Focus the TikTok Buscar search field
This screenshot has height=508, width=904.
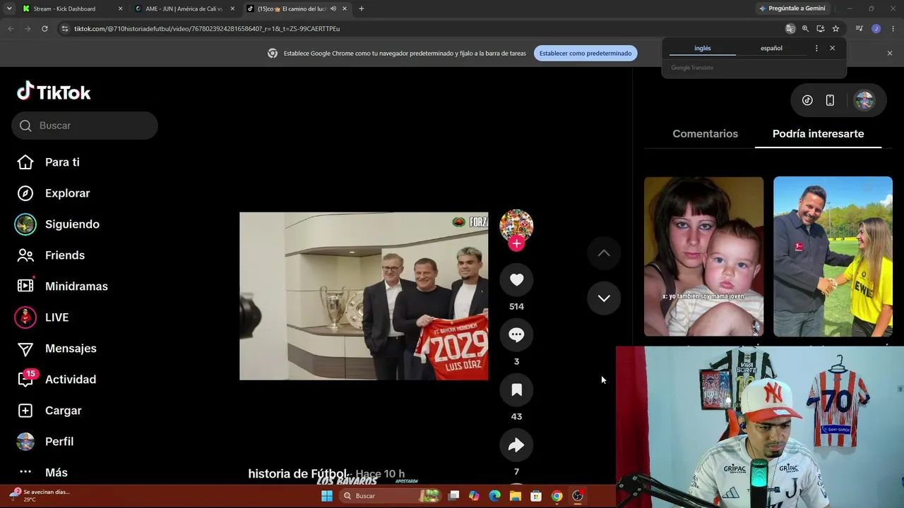(x=85, y=126)
